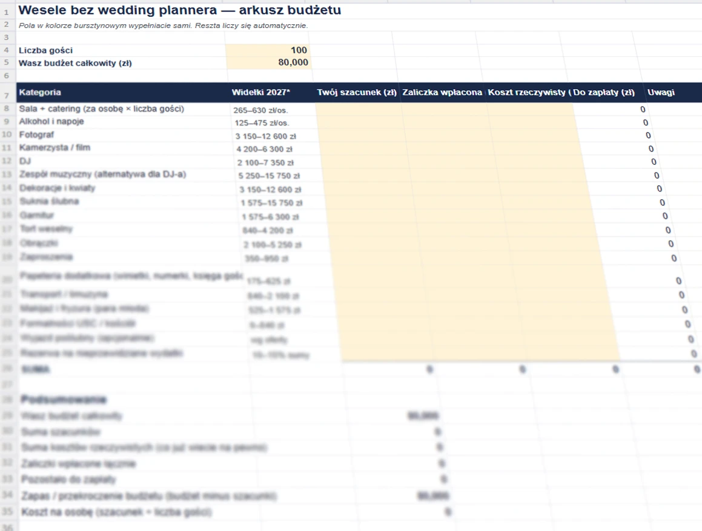The image size is (702, 531).
Task: Click the "Kategoria" column header cell
Action: tap(122, 92)
